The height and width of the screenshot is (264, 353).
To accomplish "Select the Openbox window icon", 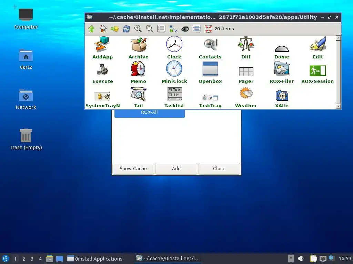I will point(210,69).
